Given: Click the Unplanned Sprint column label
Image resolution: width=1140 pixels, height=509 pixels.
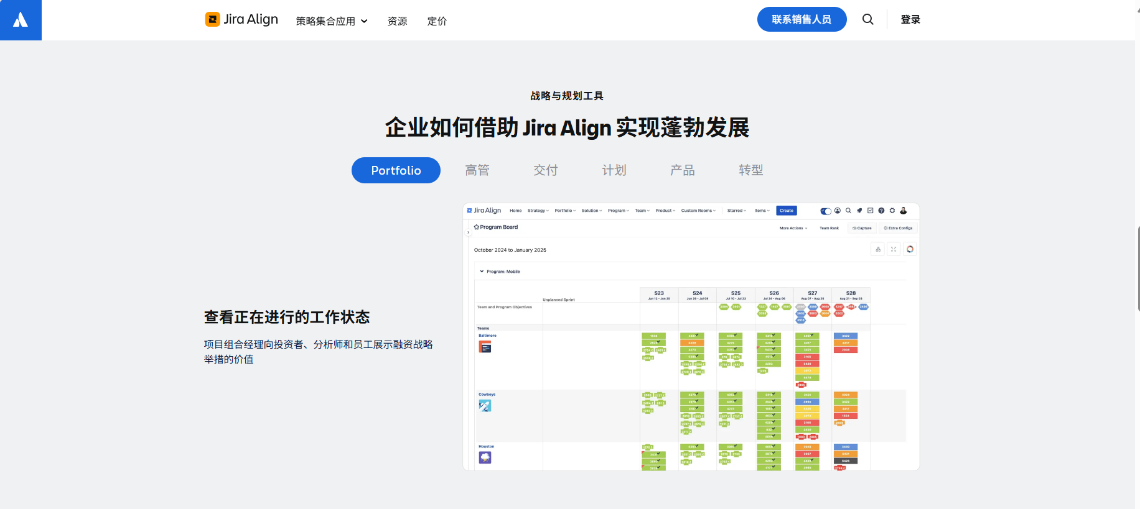Looking at the screenshot, I should 559,300.
